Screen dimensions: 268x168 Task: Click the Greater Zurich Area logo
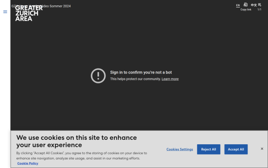[x=29, y=13]
